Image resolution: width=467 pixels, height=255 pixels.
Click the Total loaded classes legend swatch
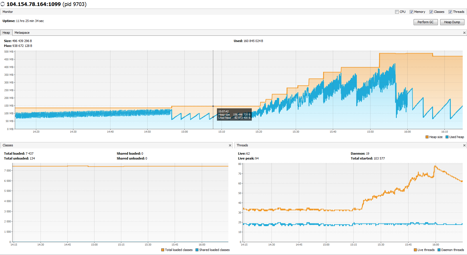click(163, 250)
